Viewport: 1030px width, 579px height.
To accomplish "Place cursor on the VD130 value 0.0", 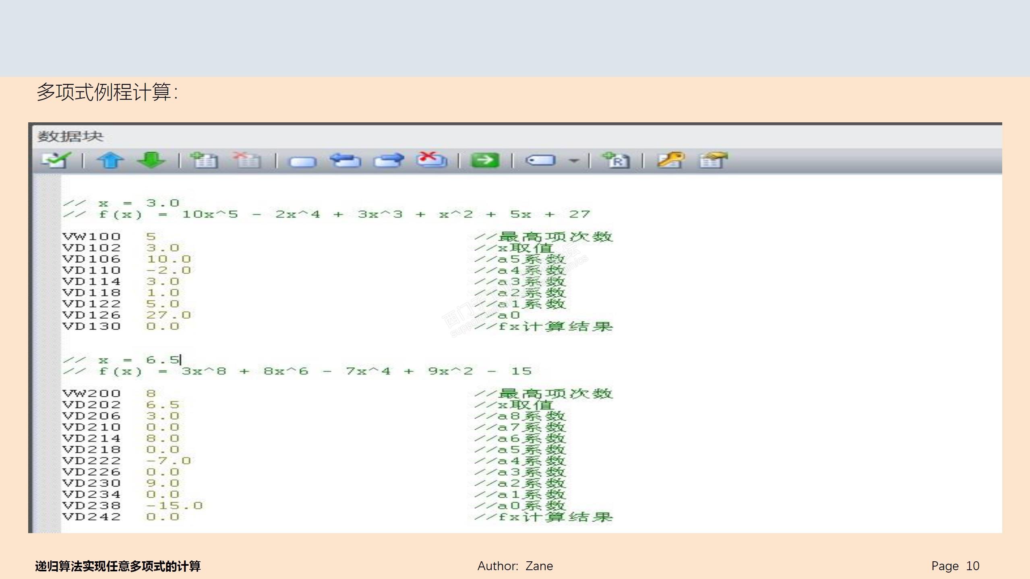I will (x=163, y=326).
